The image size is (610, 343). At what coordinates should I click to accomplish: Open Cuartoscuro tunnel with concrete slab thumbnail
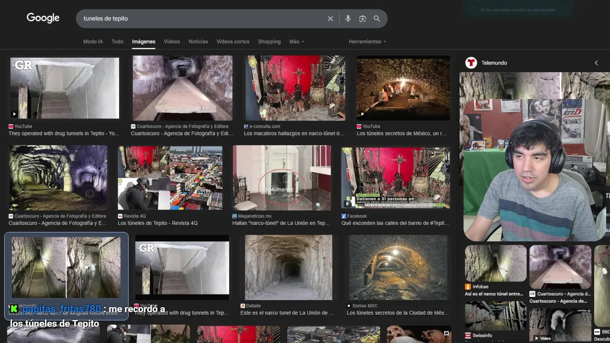point(183,88)
